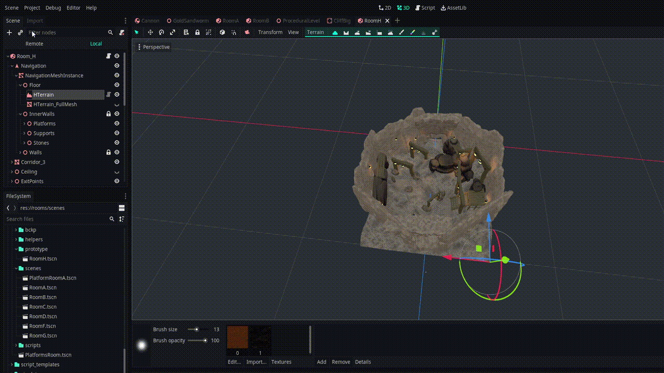Hide the Corridor_3 node

117,162
